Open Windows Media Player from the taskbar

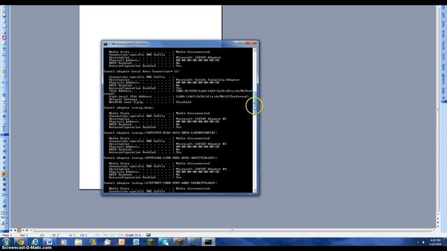coord(64,242)
